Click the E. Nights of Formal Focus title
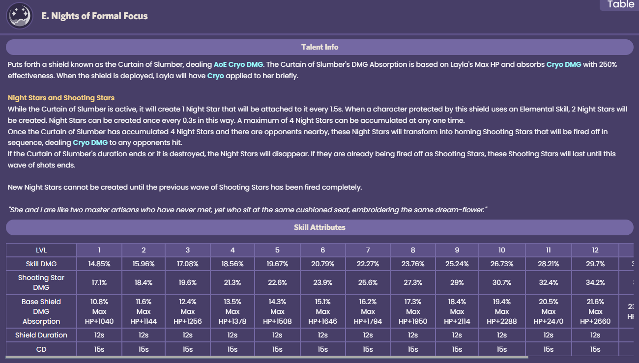Screen dimensions: 639x363 [x=94, y=16]
